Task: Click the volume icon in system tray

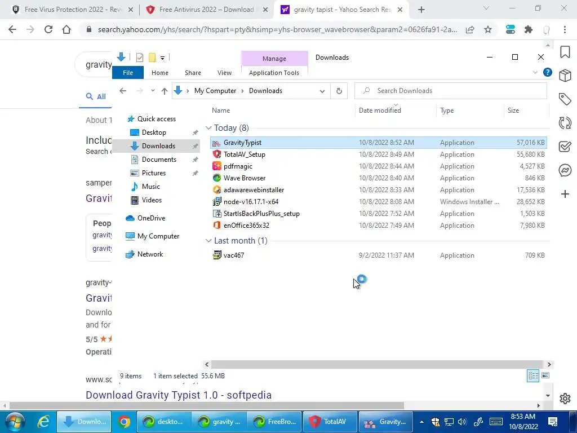Action: (462, 422)
